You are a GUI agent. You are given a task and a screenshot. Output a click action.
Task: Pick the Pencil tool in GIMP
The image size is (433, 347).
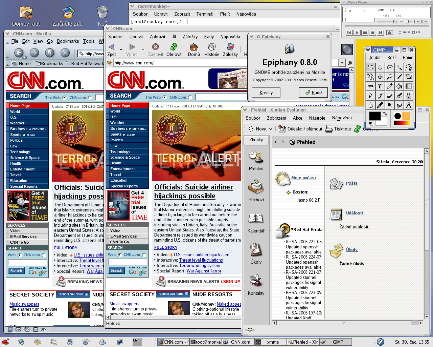click(x=371, y=96)
